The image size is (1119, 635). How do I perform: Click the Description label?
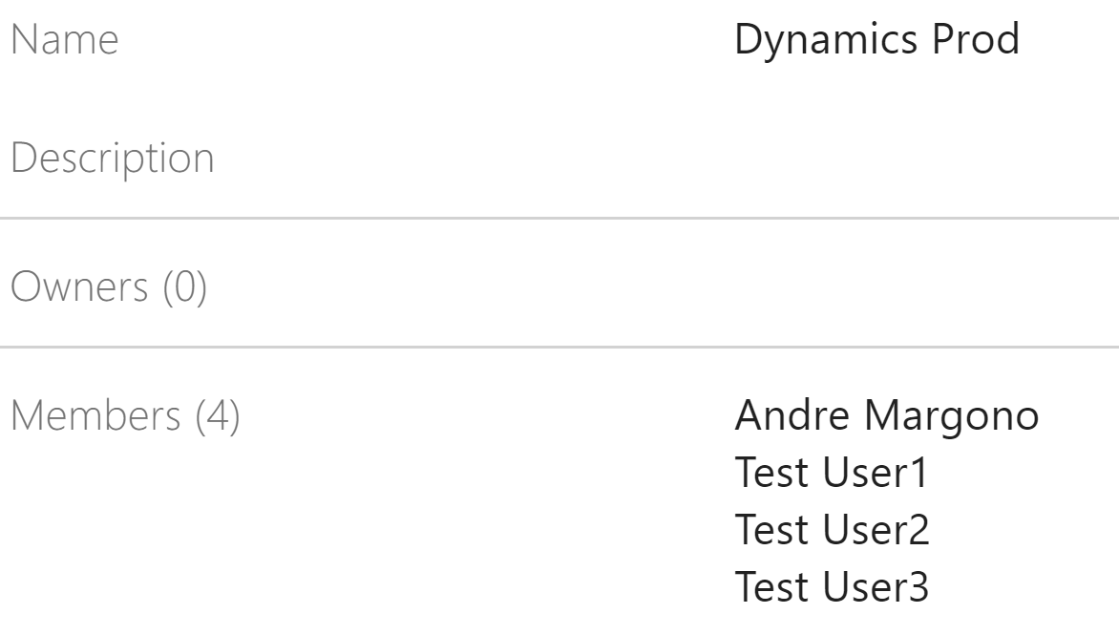112,159
